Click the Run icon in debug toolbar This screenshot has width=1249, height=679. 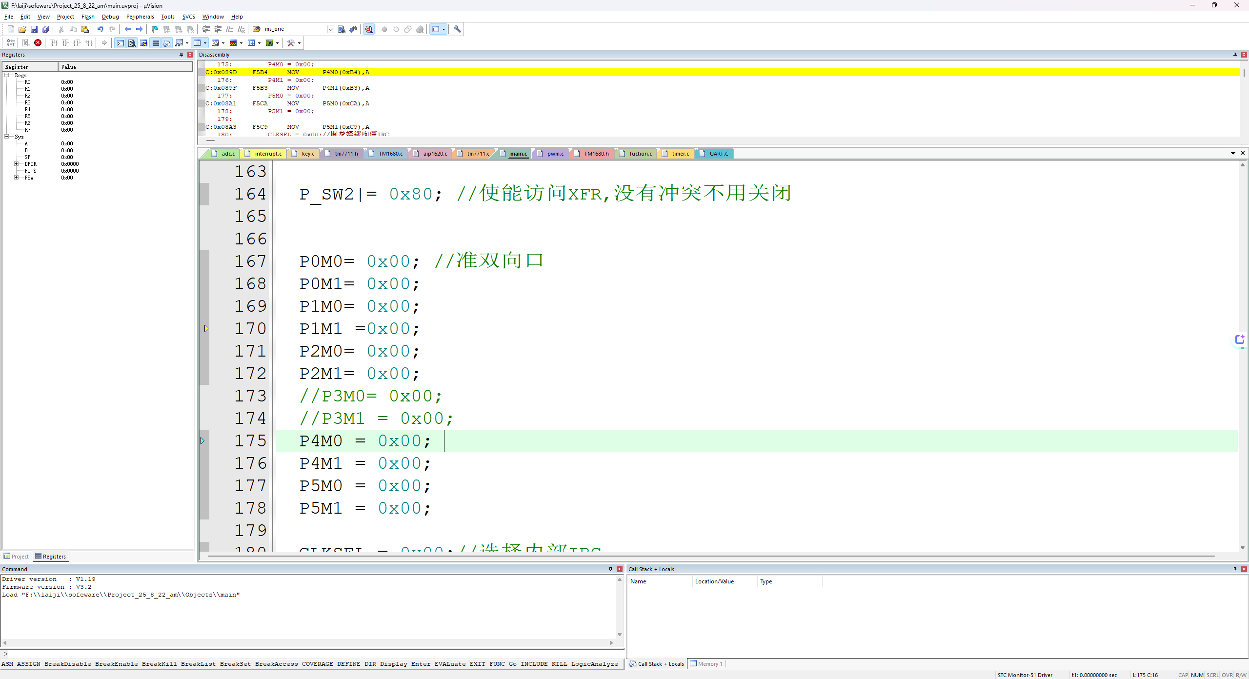(26, 43)
